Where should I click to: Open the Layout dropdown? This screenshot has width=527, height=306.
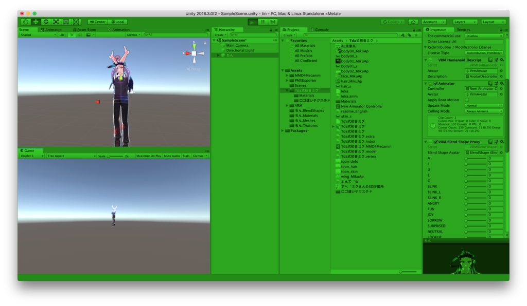tap(493, 22)
